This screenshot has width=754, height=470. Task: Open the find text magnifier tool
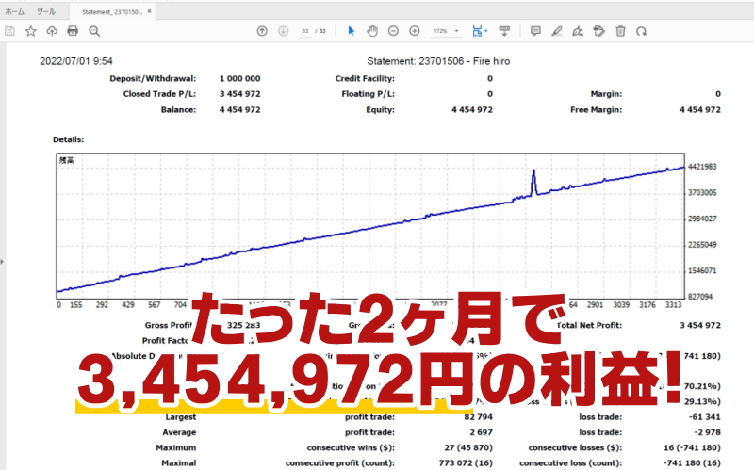pyautogui.click(x=94, y=31)
